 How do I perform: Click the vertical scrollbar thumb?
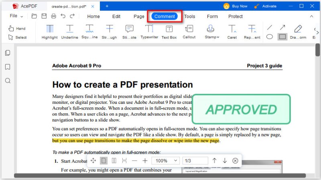click(317, 50)
